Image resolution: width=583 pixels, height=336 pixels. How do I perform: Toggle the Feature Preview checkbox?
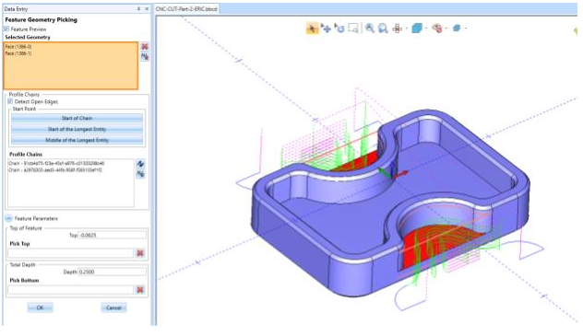(x=6, y=29)
